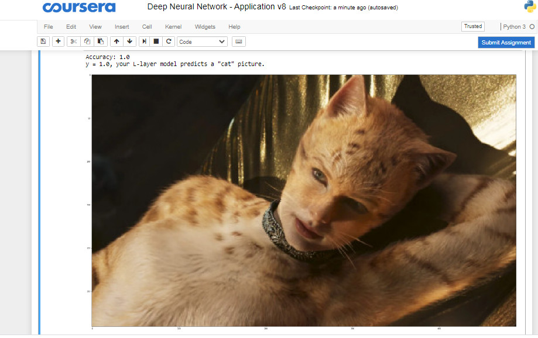Move selected cell down arrow
The width and height of the screenshot is (538, 338).
pyautogui.click(x=130, y=42)
